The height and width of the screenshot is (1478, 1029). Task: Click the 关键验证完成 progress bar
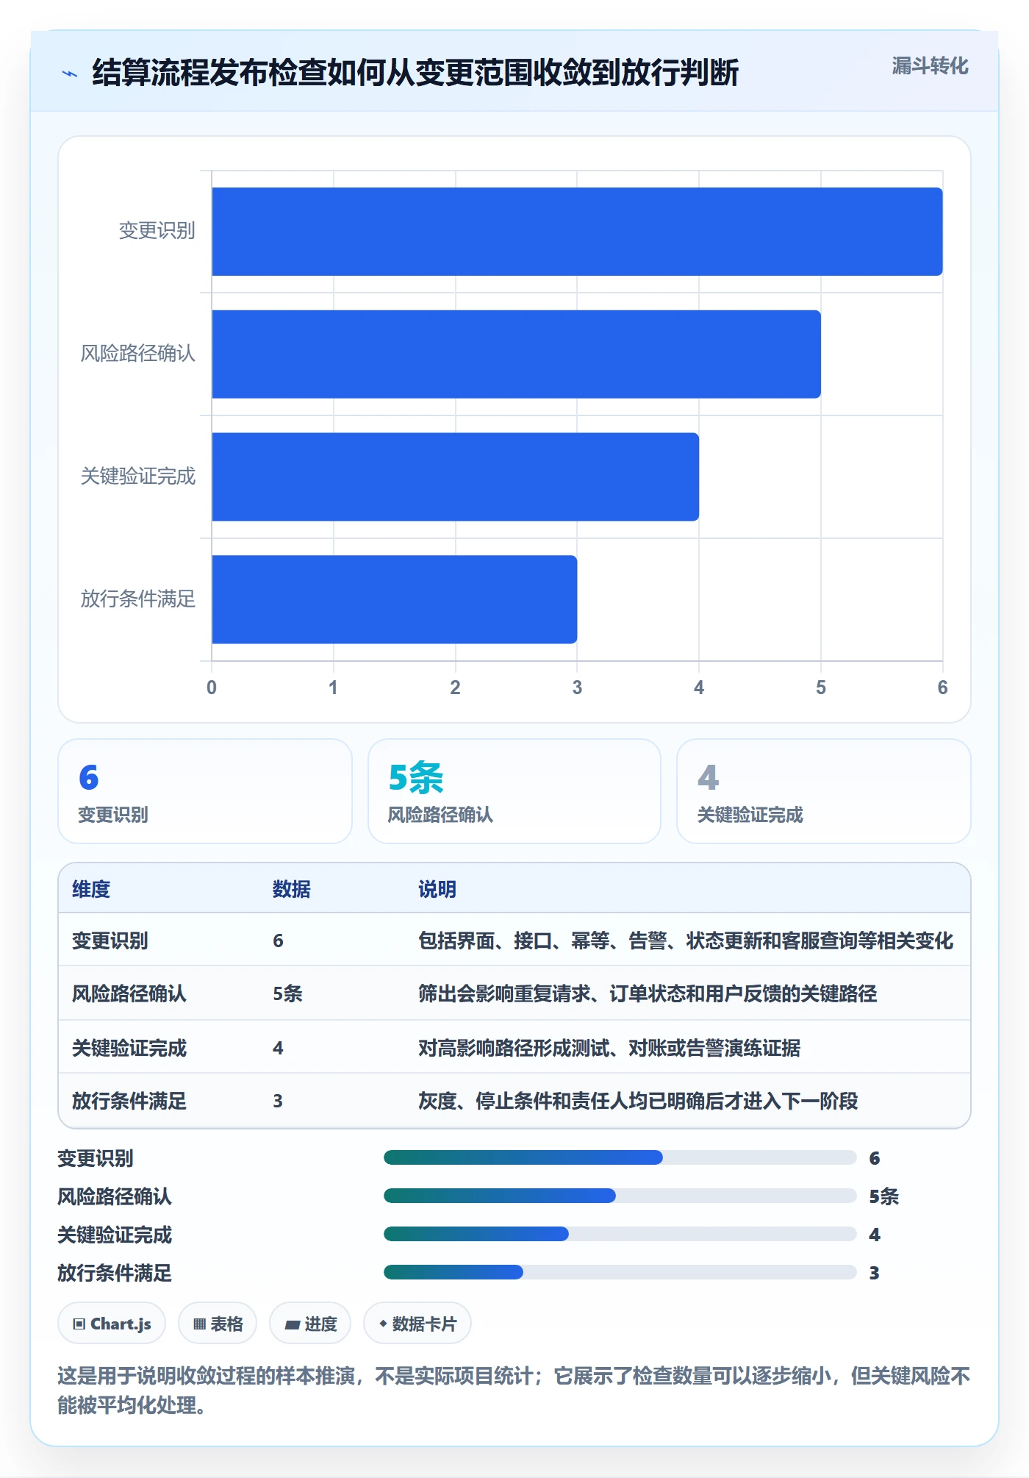[x=620, y=1234]
